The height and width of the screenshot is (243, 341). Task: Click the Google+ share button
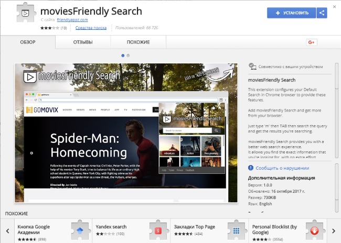coord(312,42)
